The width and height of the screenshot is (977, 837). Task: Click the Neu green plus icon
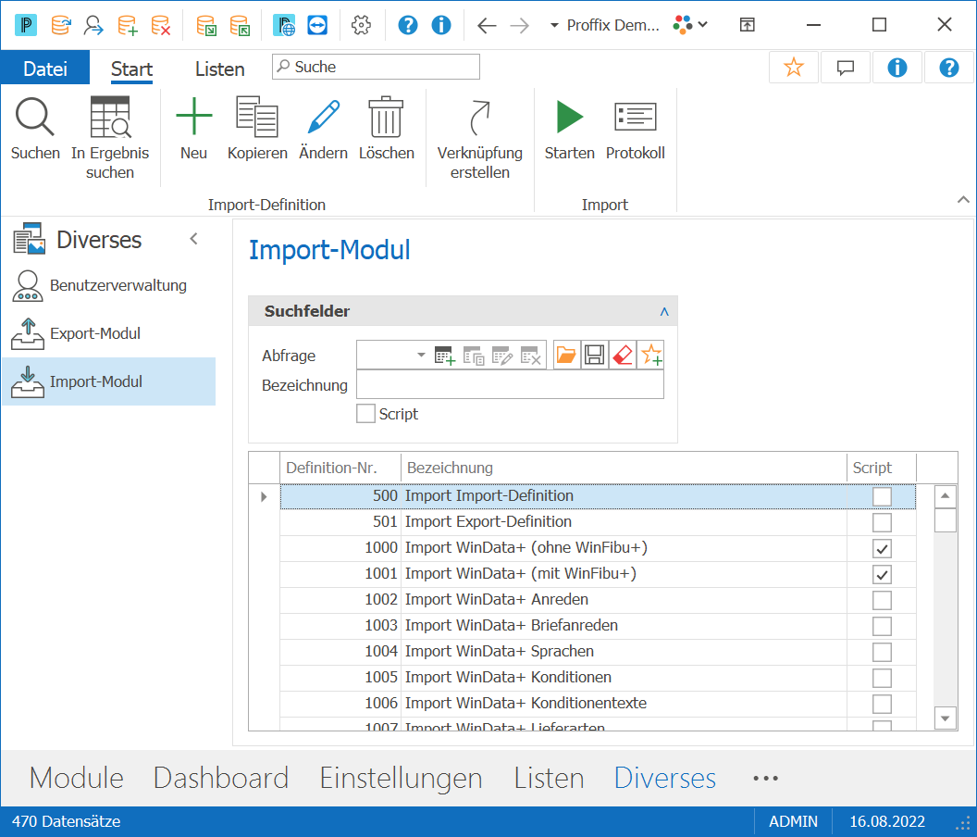(193, 116)
